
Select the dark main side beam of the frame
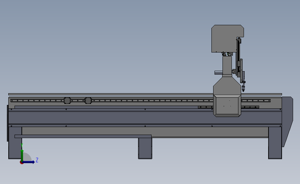[145, 118]
